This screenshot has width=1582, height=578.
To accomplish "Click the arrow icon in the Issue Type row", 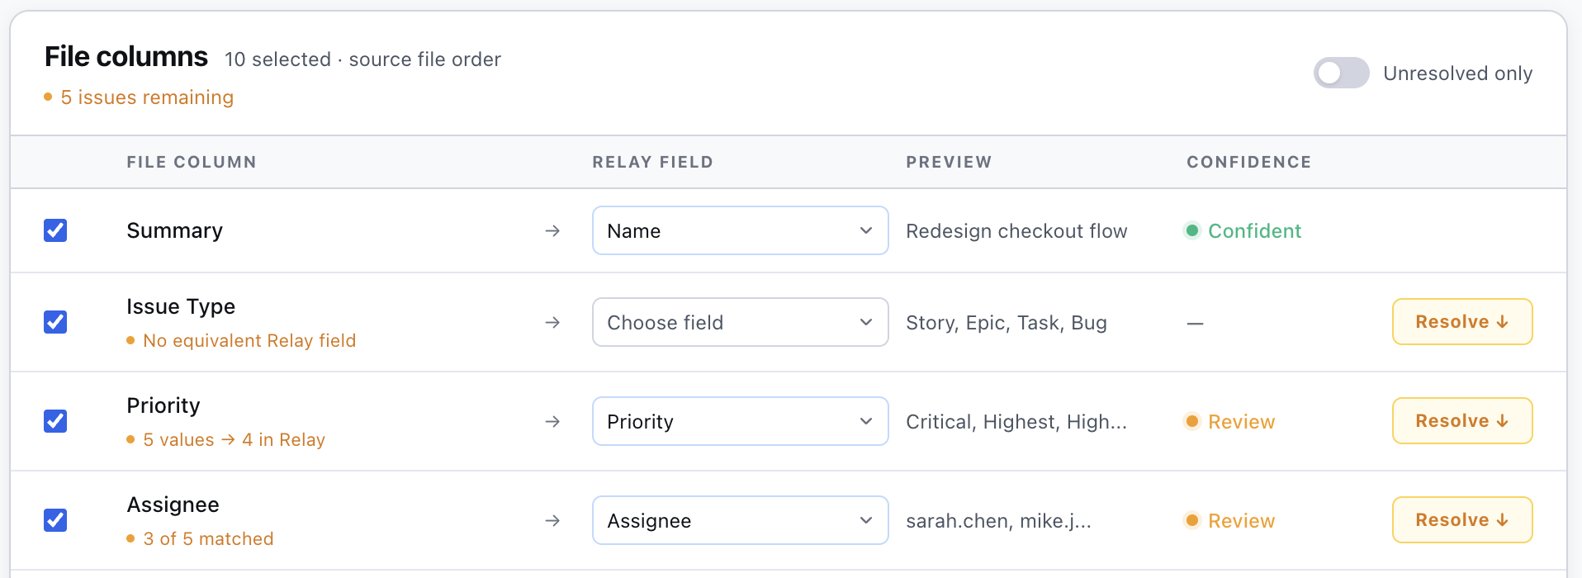I will [x=552, y=322].
